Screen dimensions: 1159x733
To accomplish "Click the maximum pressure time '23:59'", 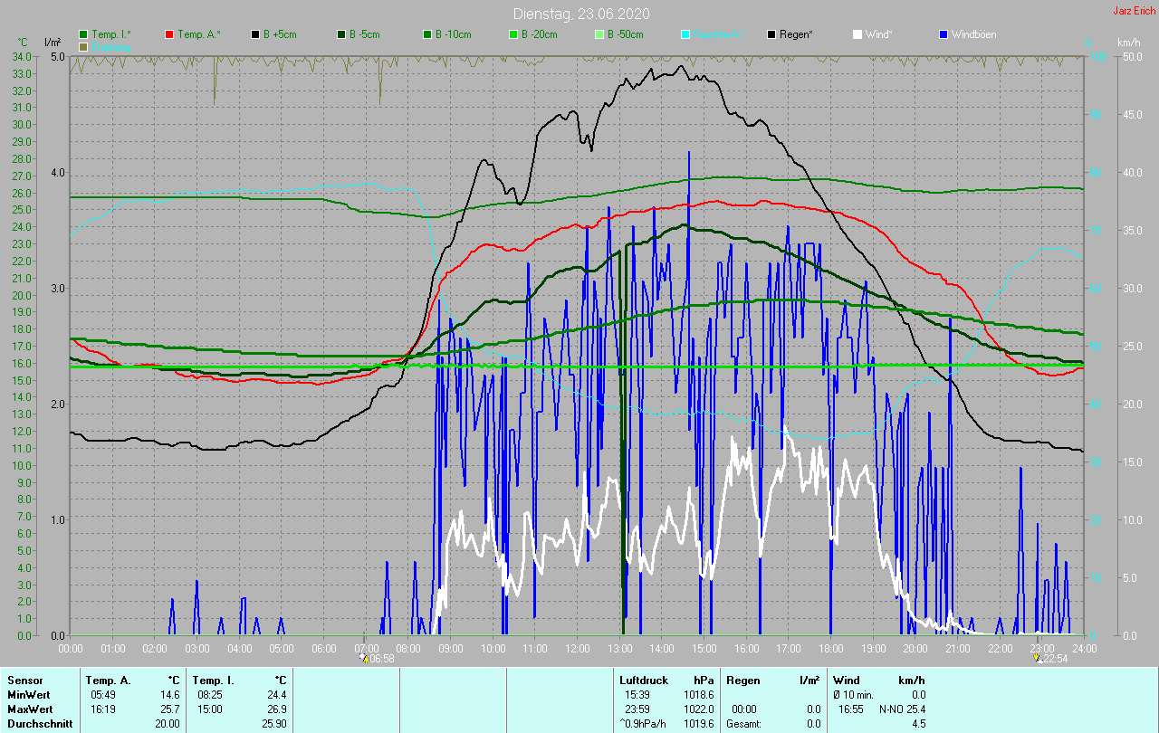I will [637, 709].
